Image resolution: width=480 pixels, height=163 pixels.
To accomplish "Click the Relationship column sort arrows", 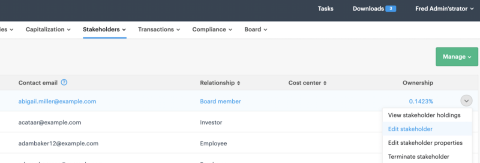I will click(x=238, y=83).
